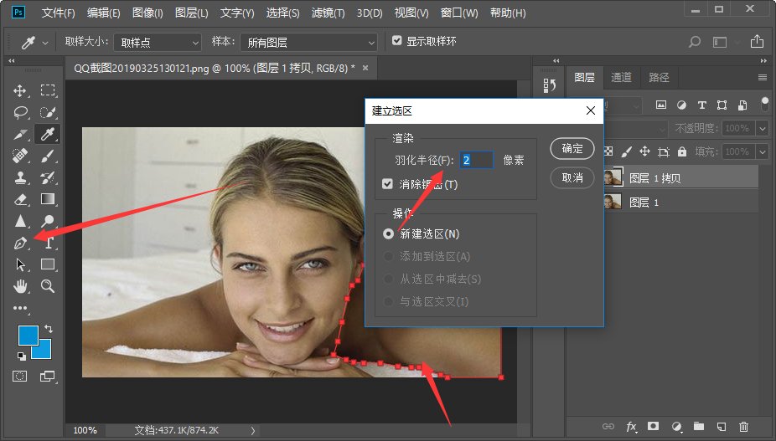Click the search icon in options bar

[x=695, y=42]
